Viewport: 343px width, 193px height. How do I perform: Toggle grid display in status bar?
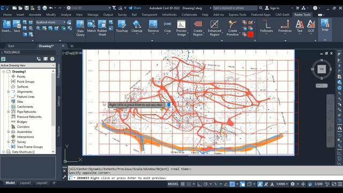[x=183, y=184]
